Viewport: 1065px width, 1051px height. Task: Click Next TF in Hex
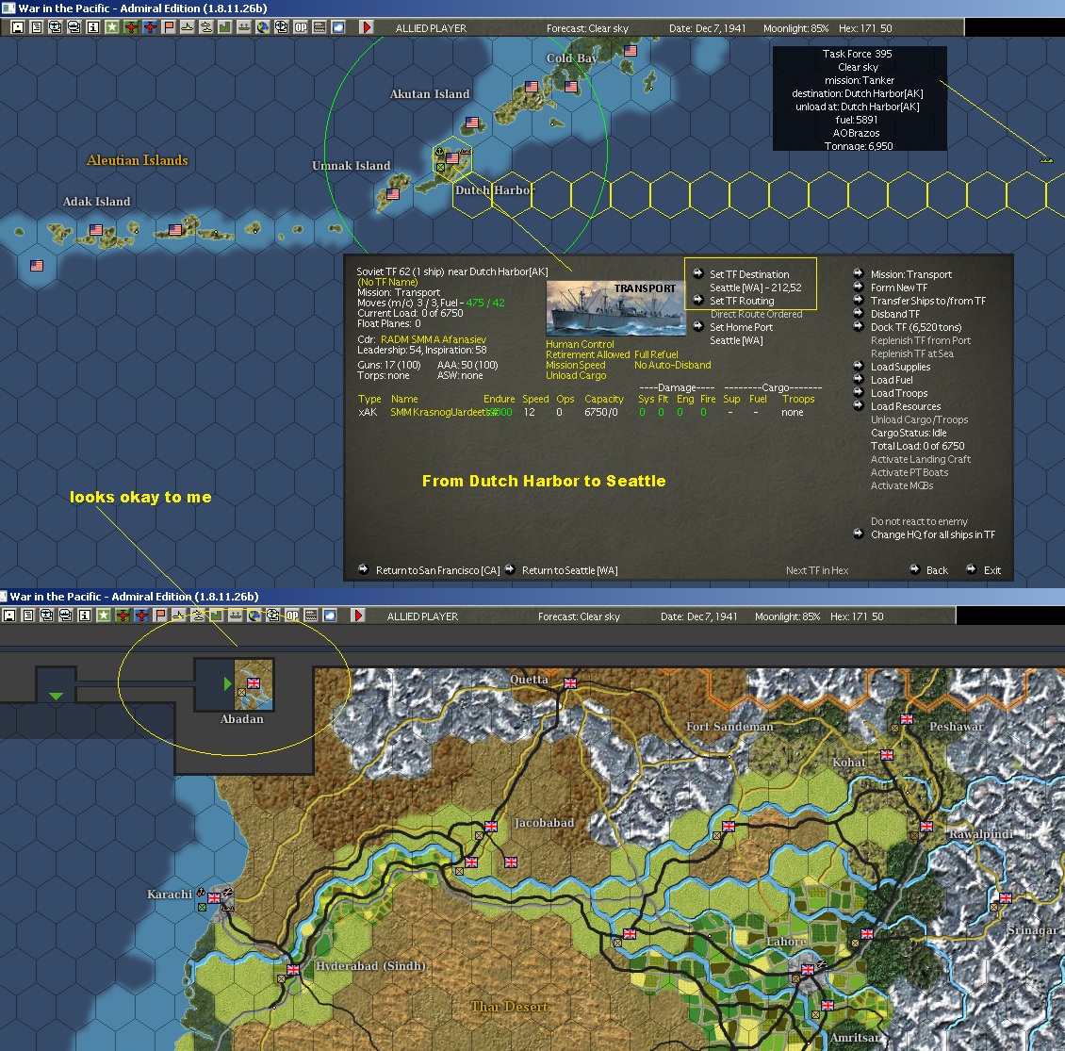[x=817, y=570]
